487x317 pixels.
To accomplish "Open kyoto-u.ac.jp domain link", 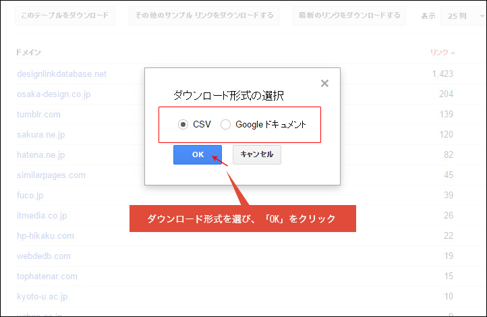I will 42,297.
